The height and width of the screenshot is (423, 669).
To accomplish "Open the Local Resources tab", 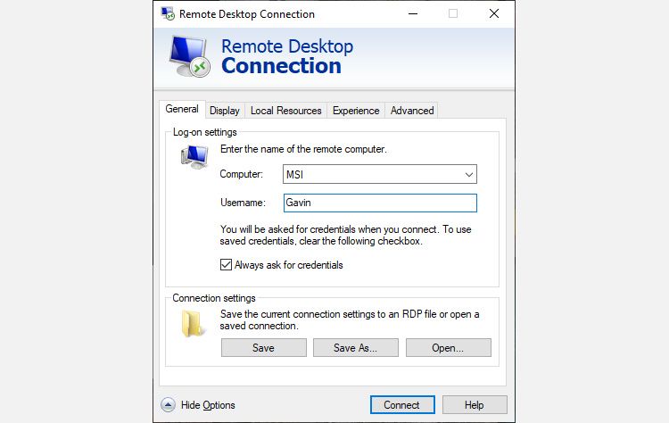I will (x=285, y=111).
